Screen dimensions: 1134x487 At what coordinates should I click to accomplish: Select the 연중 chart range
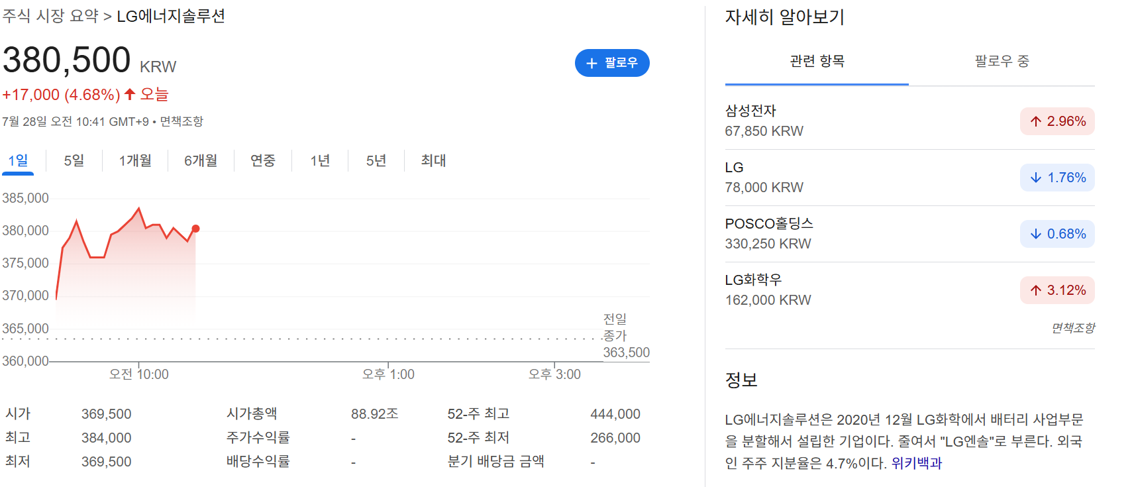(x=263, y=160)
